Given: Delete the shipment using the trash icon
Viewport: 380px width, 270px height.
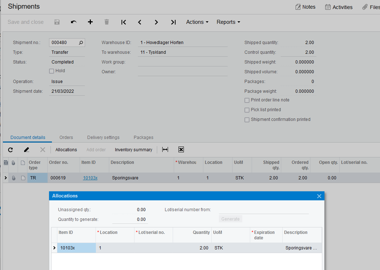Looking at the screenshot, I should coord(106,22).
